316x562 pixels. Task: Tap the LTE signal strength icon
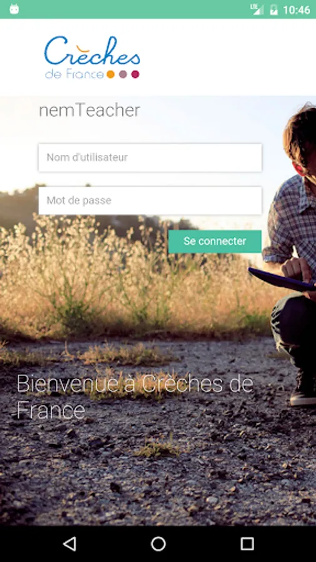(x=257, y=9)
